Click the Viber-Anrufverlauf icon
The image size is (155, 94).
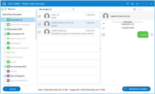click(x=8, y=81)
